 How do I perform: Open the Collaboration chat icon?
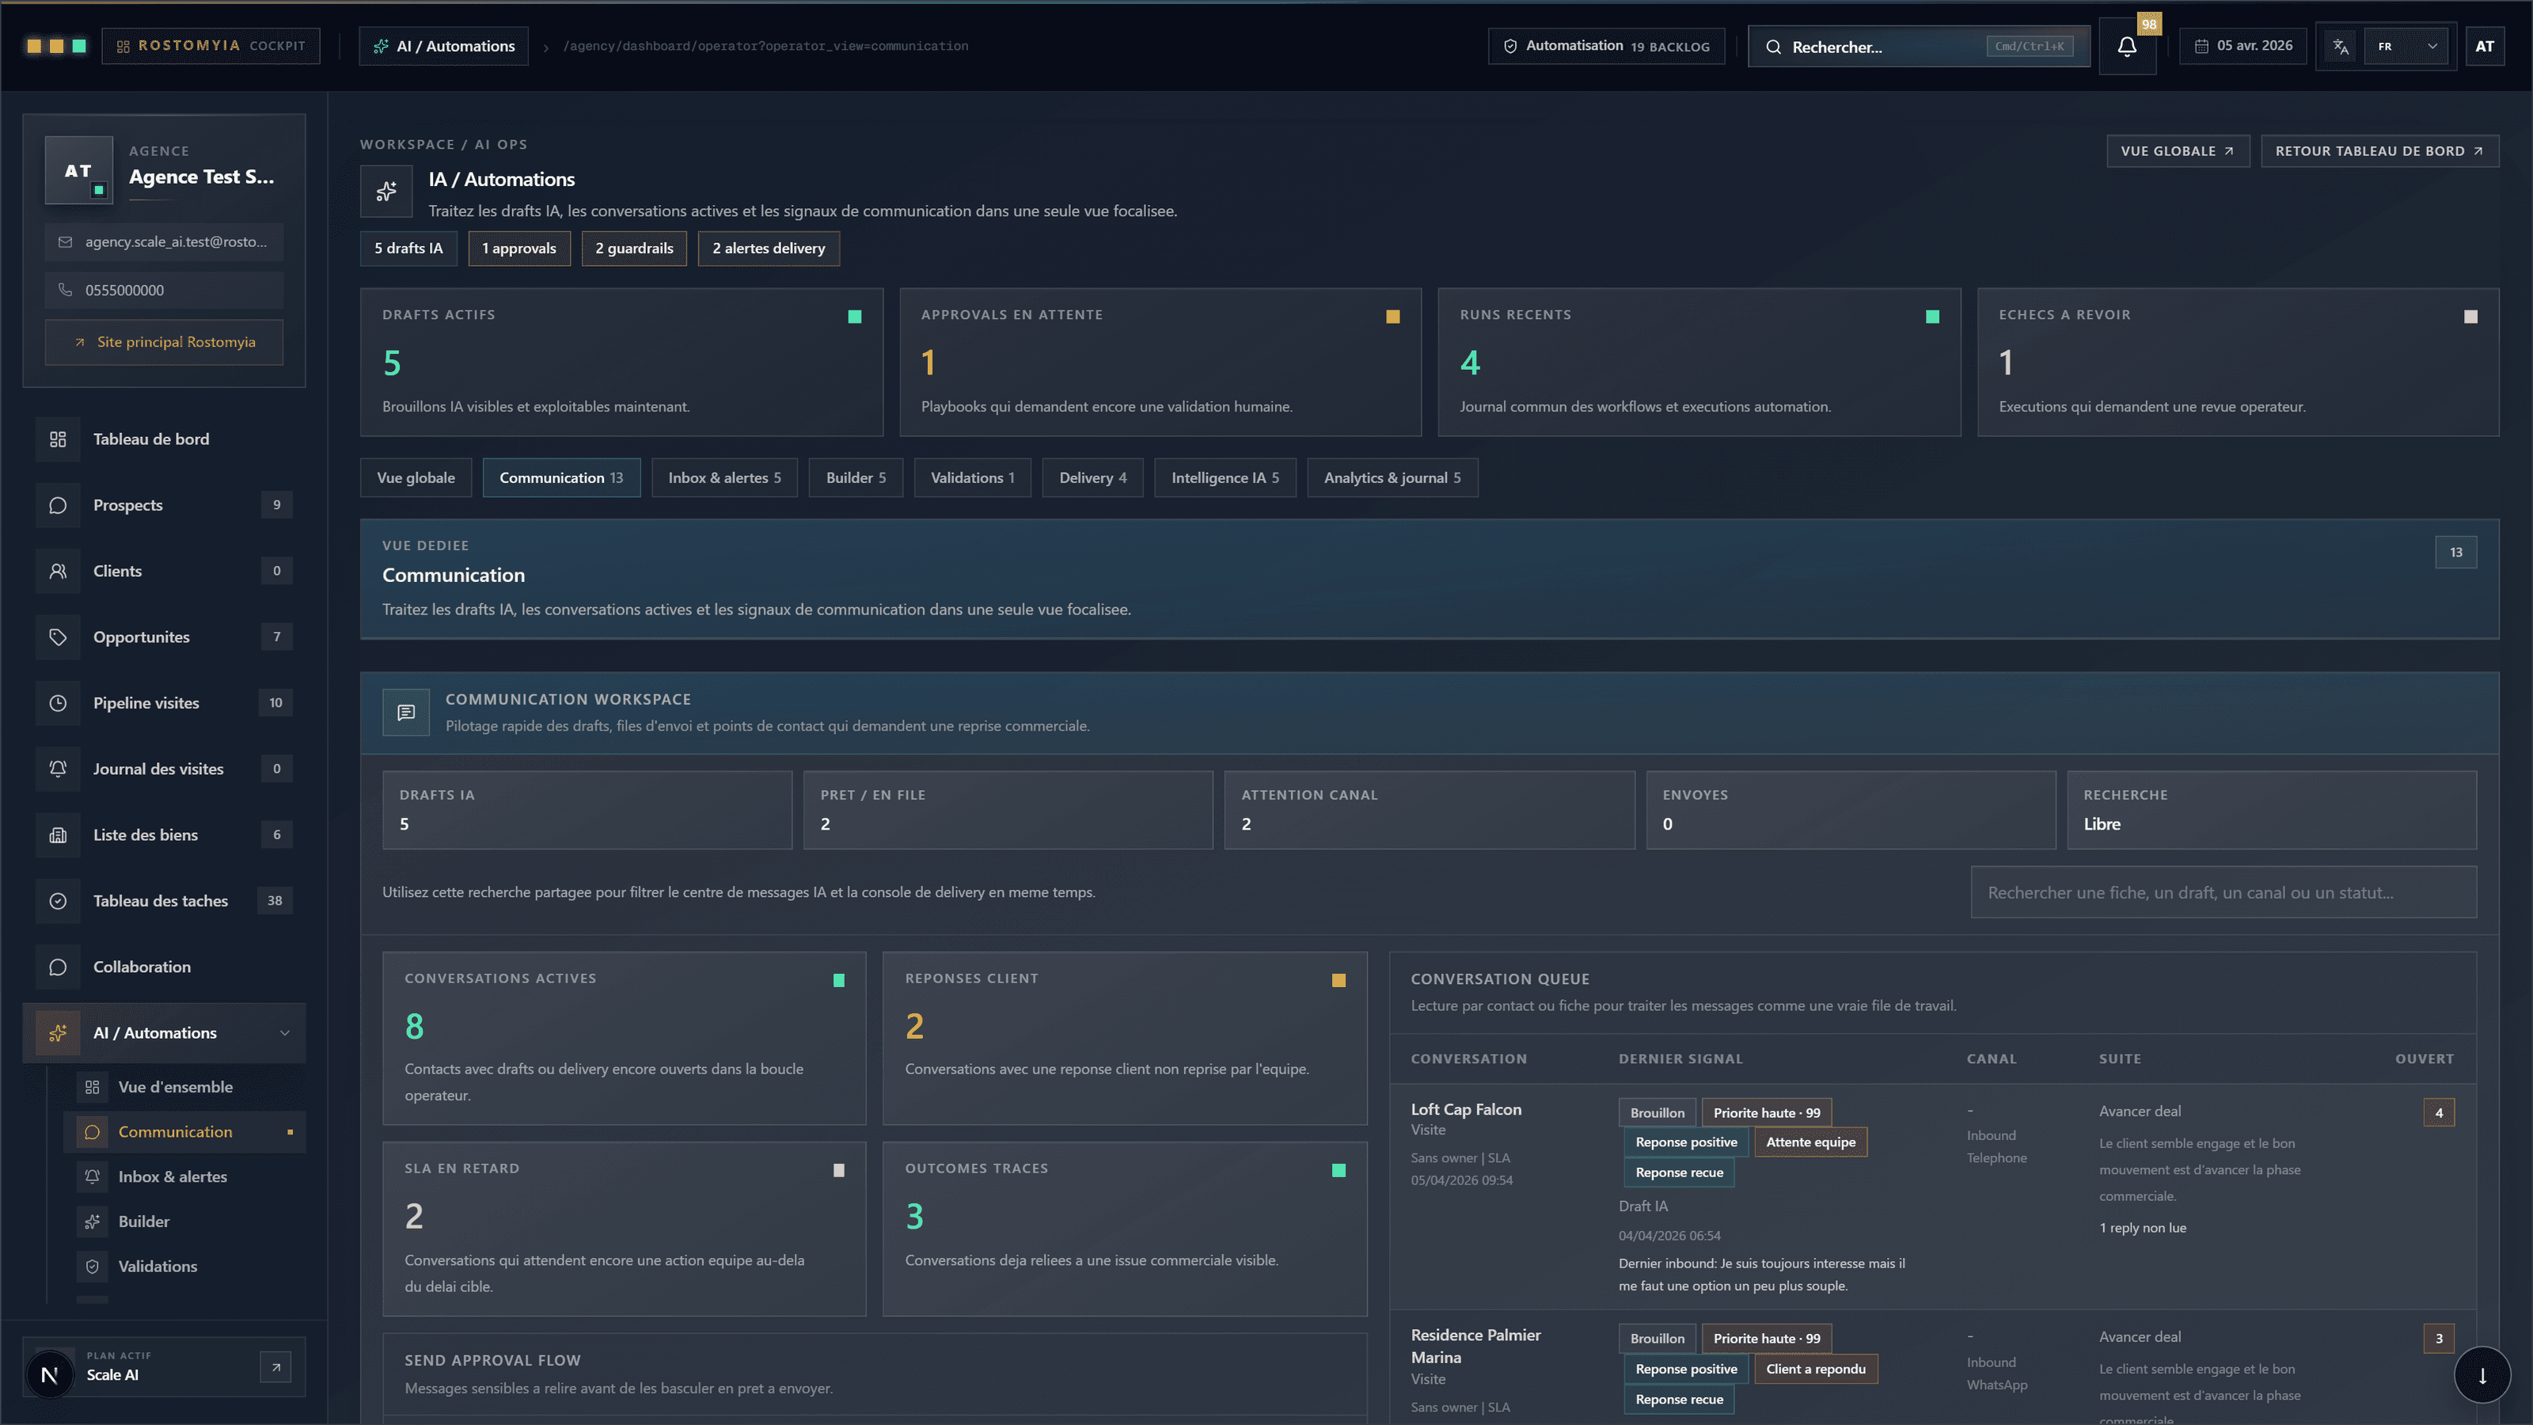point(58,966)
